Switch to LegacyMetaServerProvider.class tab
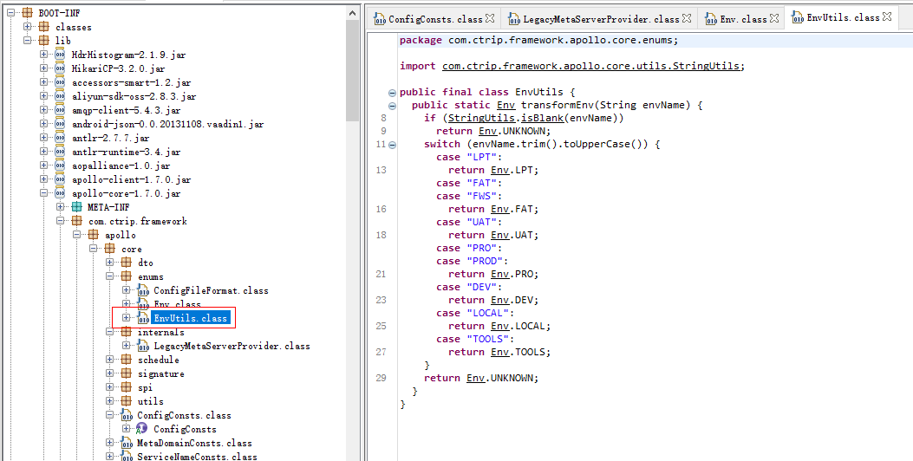913x461 pixels. click(601, 19)
